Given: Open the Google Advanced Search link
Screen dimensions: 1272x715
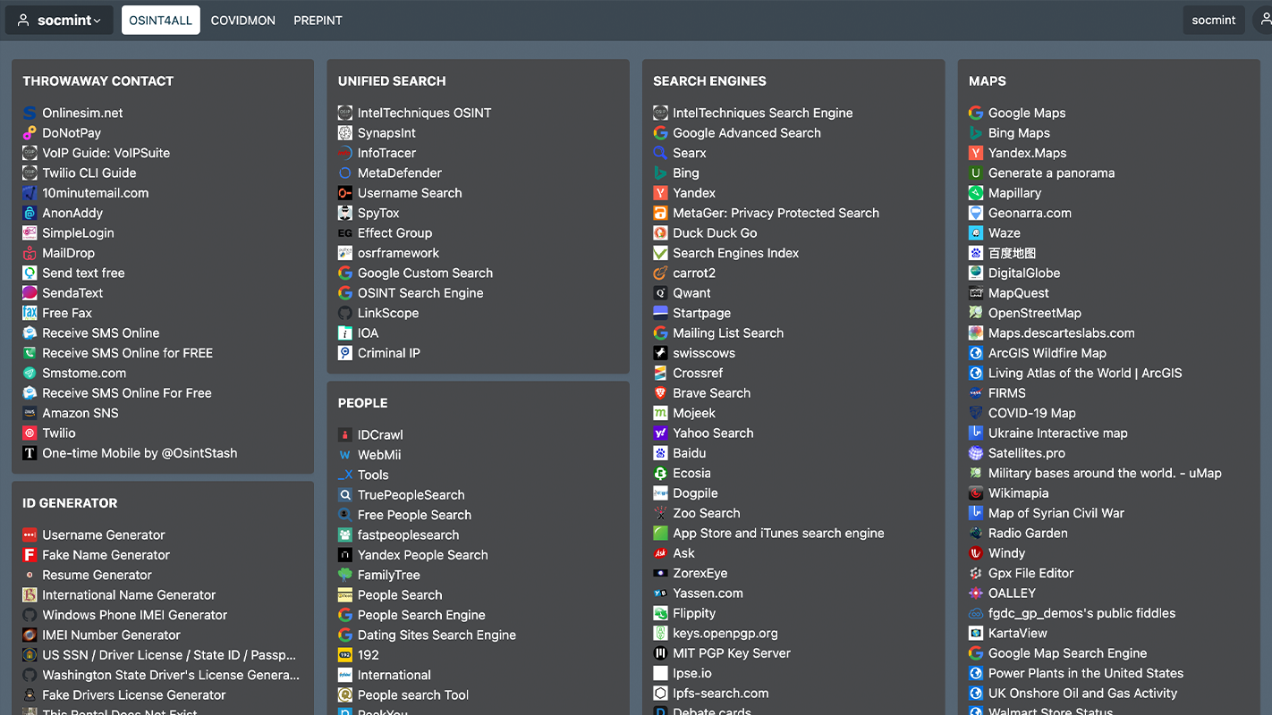Looking at the screenshot, I should tap(747, 133).
